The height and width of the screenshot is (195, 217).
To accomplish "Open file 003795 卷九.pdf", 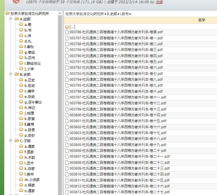I will point(116,85).
